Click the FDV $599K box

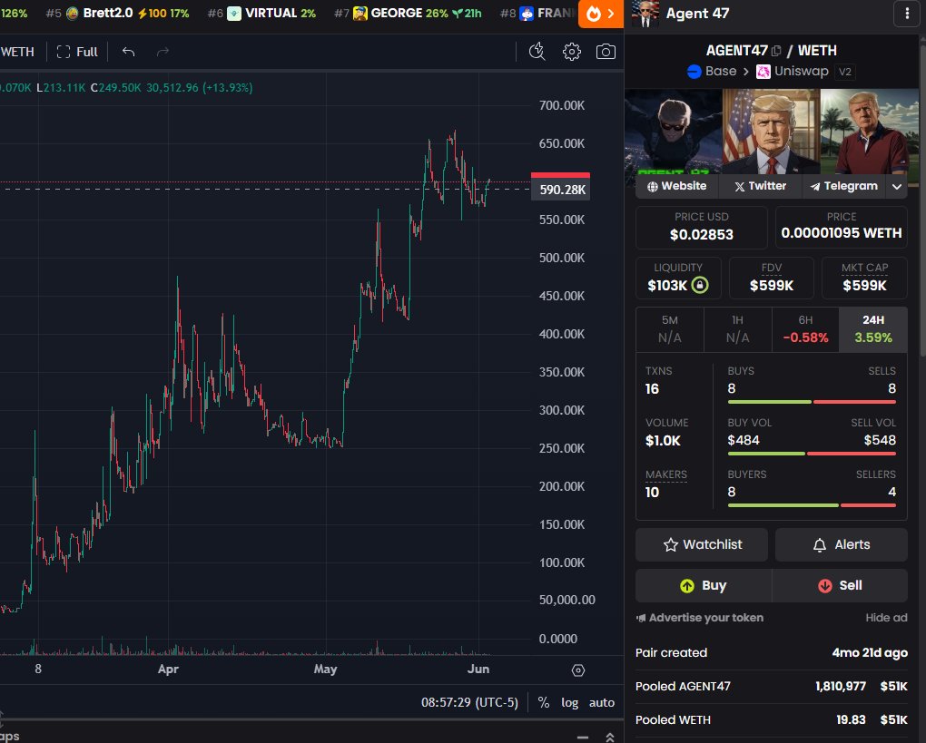pos(772,278)
